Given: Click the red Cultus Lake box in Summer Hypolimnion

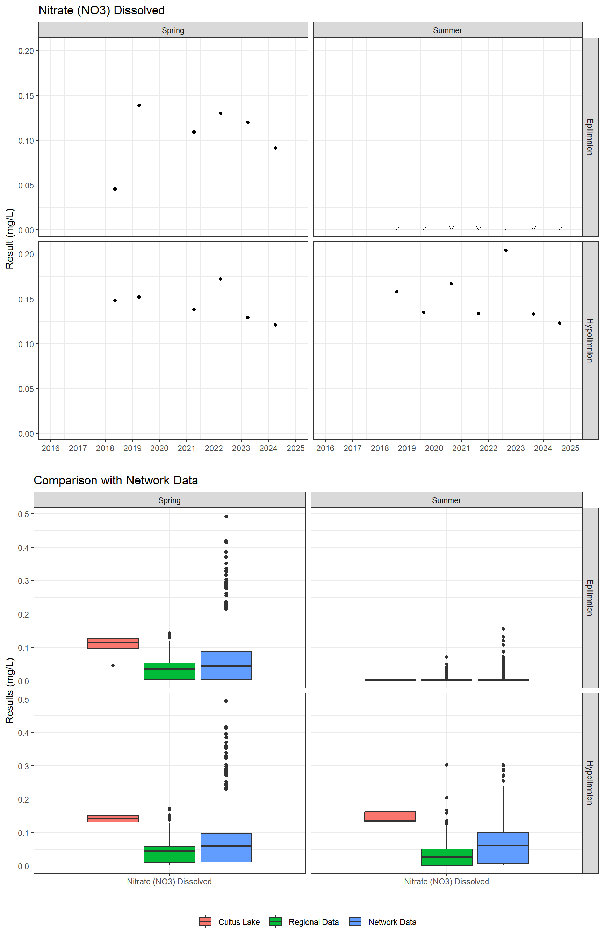Looking at the screenshot, I should (390, 817).
